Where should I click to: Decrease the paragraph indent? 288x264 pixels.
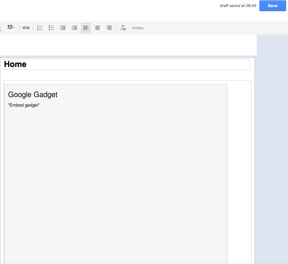(x=63, y=28)
